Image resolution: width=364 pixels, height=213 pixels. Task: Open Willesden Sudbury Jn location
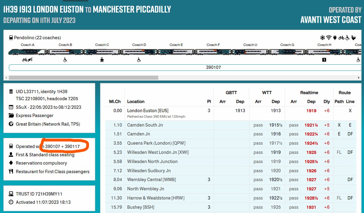coord(149,170)
